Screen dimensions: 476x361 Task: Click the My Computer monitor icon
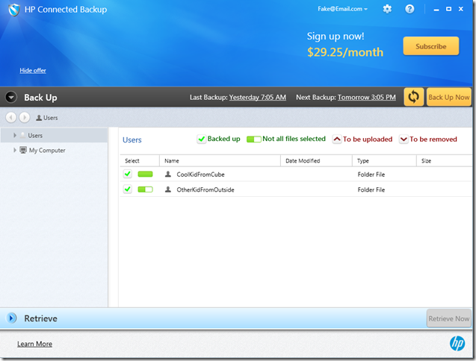pyautogui.click(x=23, y=150)
